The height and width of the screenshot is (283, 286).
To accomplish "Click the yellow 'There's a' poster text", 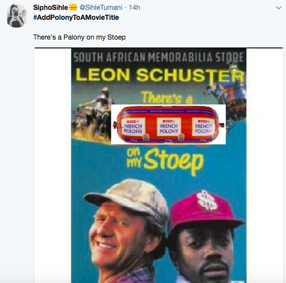I will pos(167,97).
